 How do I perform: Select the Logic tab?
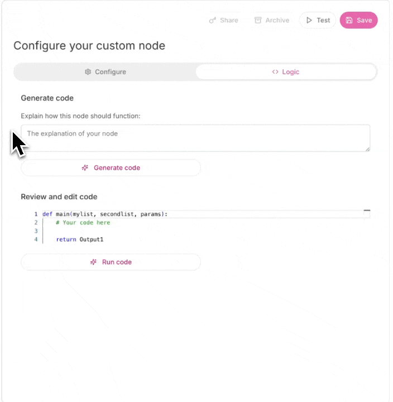click(x=286, y=72)
